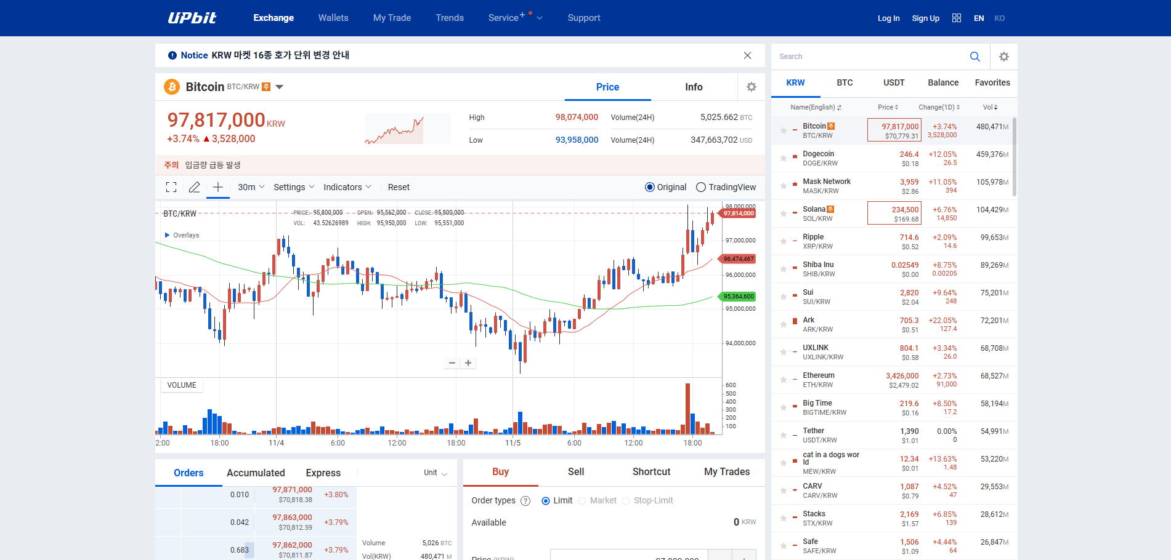Screen dimensions: 1171x560
Task: Open the Favorites tab
Action: pos(992,82)
